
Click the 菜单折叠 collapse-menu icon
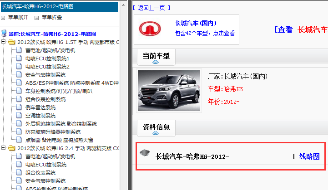pos(36,18)
